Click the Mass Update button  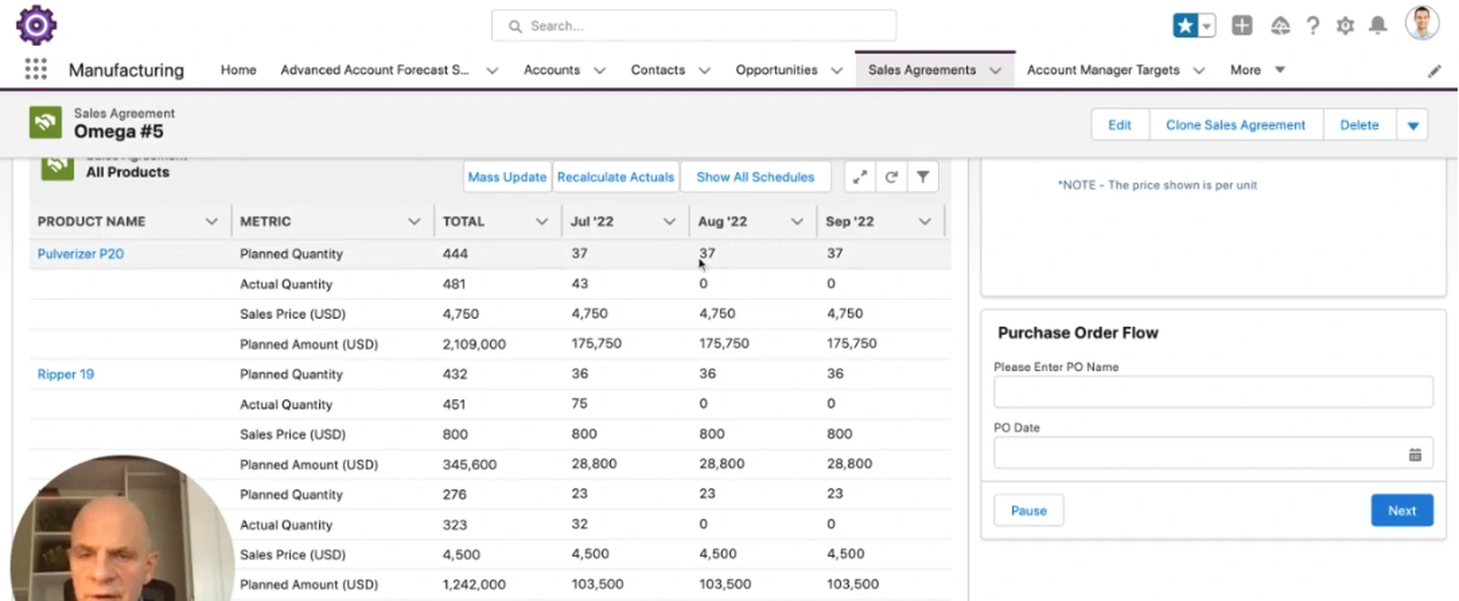(x=507, y=177)
